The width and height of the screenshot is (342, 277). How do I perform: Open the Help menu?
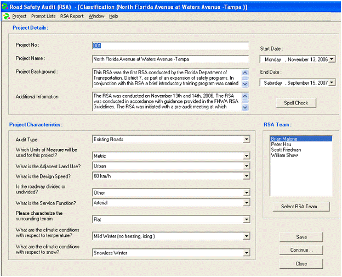pyautogui.click(x=113, y=16)
